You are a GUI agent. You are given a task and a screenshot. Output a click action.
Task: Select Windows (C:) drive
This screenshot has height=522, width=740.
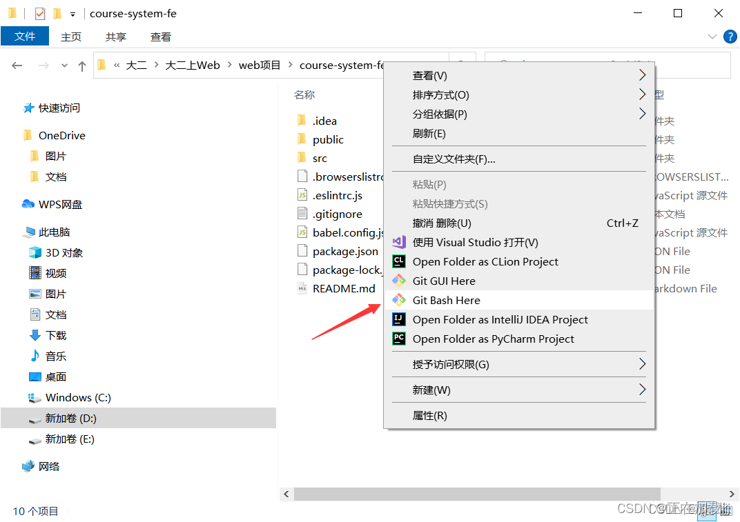pyautogui.click(x=78, y=397)
